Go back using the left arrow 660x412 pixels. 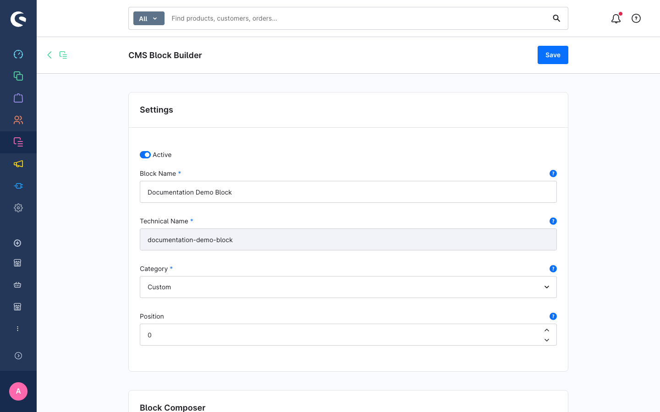coord(49,55)
